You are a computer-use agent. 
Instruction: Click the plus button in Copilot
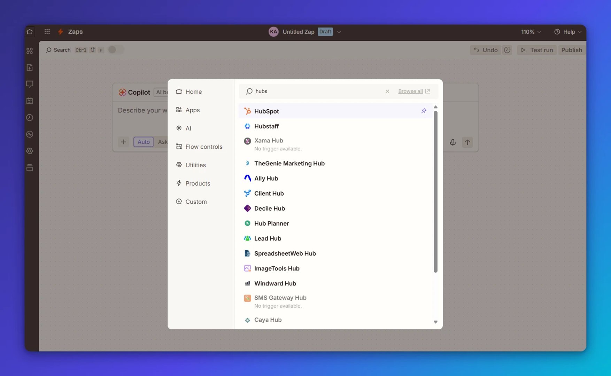[x=123, y=142]
